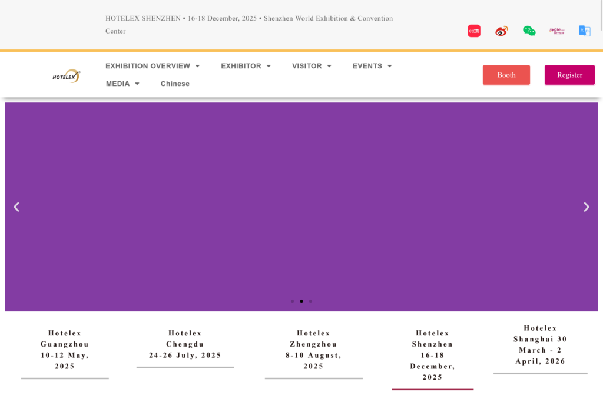Screen dimensions: 603x402
Task: Select the first carousel dot
Action: click(x=292, y=301)
